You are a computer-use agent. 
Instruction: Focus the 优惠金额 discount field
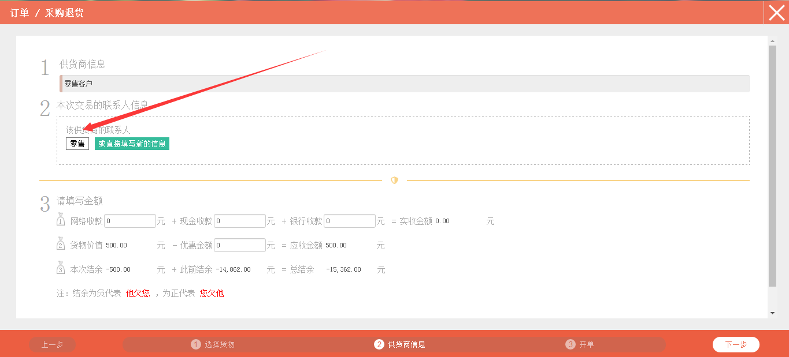(x=240, y=245)
